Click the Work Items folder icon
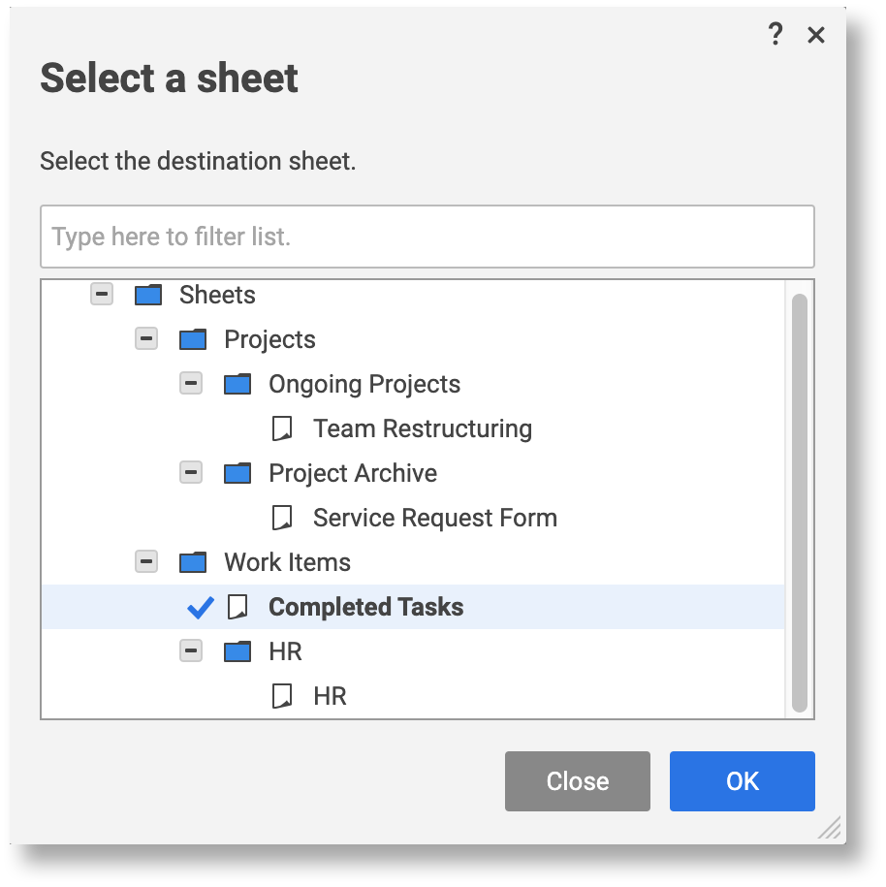886x887 pixels. [x=193, y=562]
